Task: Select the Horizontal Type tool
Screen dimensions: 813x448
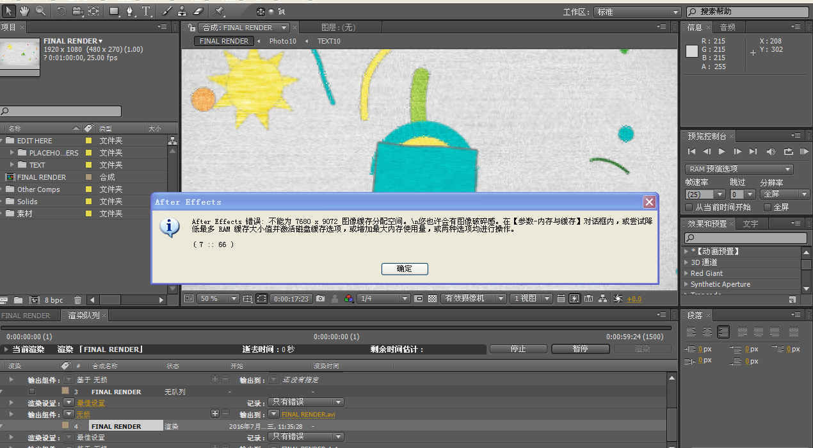Action: click(147, 12)
